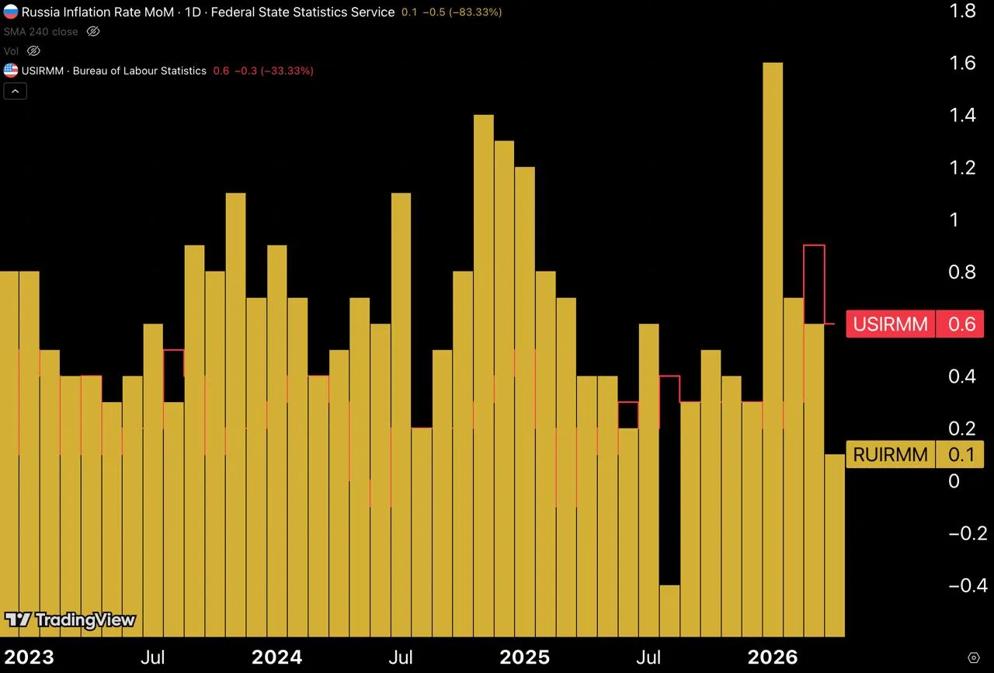
Task: Select the Vol indicator label
Action: 11,51
